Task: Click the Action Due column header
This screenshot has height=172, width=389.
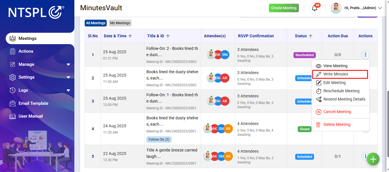Action: click(x=338, y=36)
